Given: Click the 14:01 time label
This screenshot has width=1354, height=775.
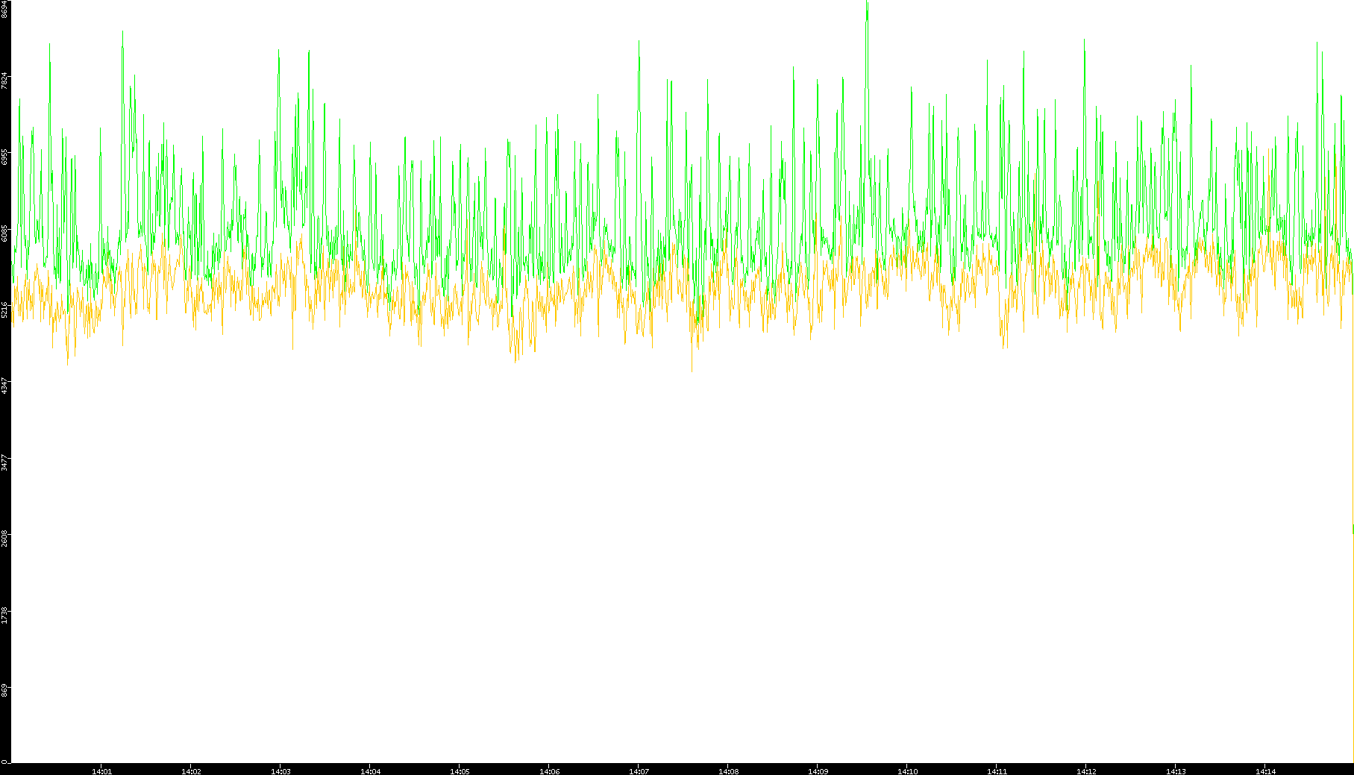Looking at the screenshot, I should point(101,771).
